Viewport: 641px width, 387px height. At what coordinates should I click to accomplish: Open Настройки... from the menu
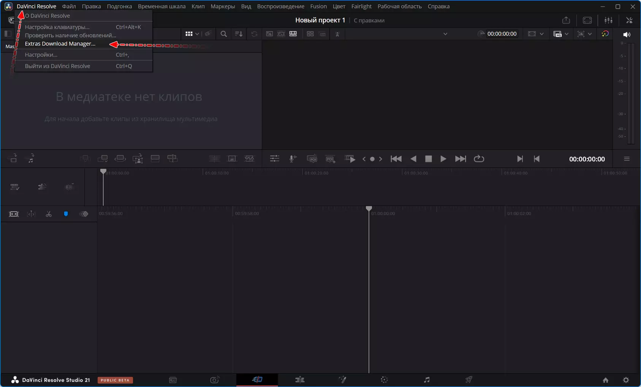(84, 55)
